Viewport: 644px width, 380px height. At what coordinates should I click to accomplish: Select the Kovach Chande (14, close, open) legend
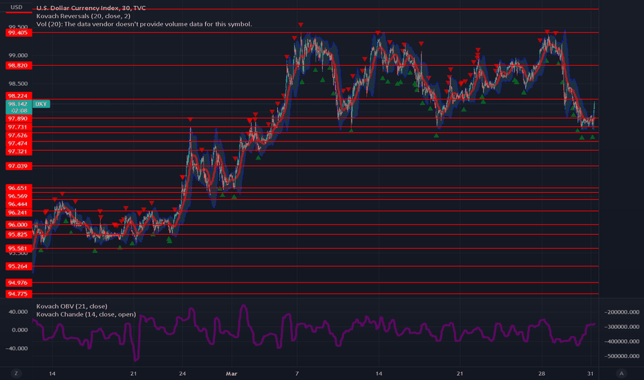pyautogui.click(x=86, y=314)
